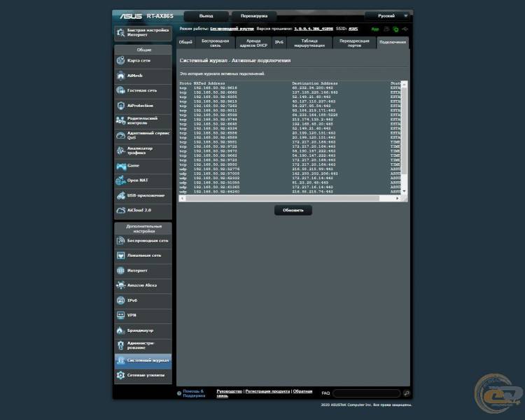Click the NATed Address column header text

pyautogui.click(x=209, y=83)
